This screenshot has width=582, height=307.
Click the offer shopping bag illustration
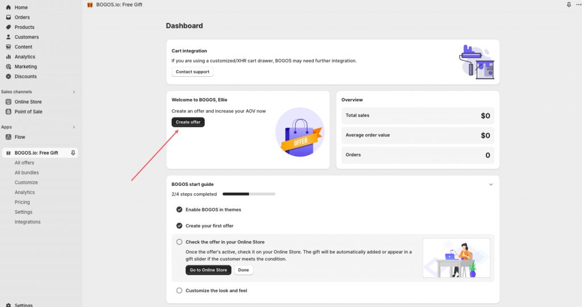(x=300, y=132)
